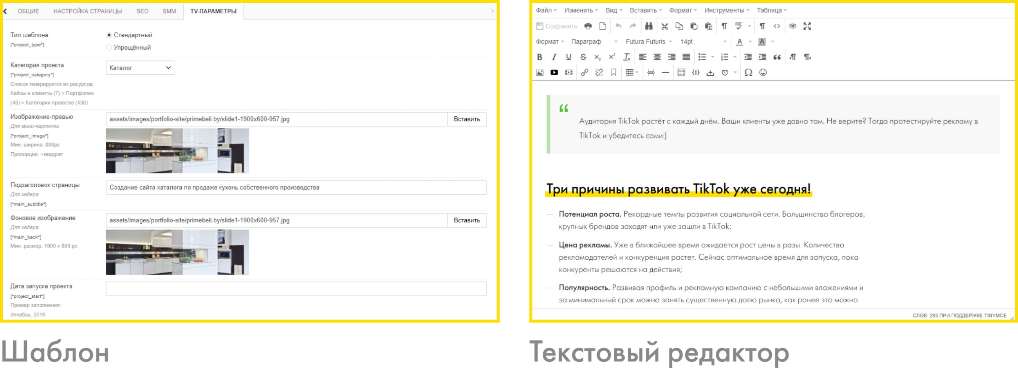Switch editor to fullscreen mode
This screenshot has width=1018, height=372.
coord(807,26)
